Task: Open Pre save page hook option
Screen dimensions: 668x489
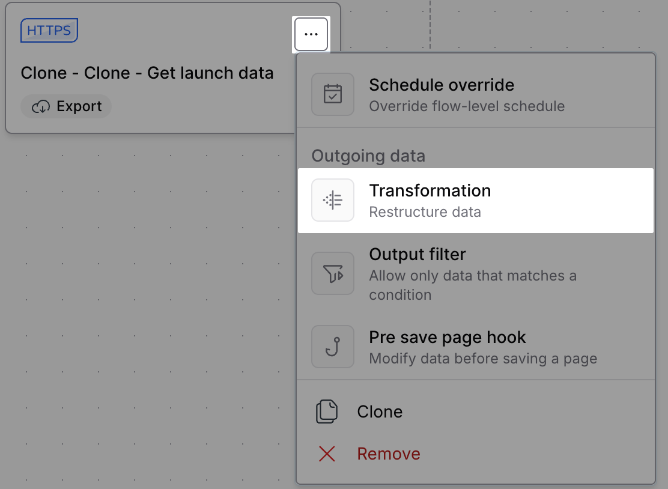Action: tap(475, 347)
